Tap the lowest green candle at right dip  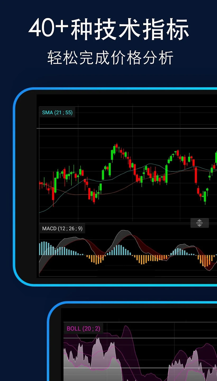click(x=205, y=197)
